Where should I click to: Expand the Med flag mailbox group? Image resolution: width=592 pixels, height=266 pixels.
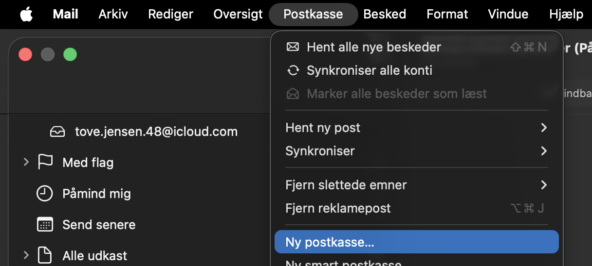pyautogui.click(x=26, y=162)
